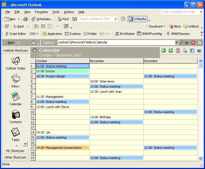The width and height of the screenshot is (205, 169).
Task: Click the blue help icon in calendar header
Action: 199,50
